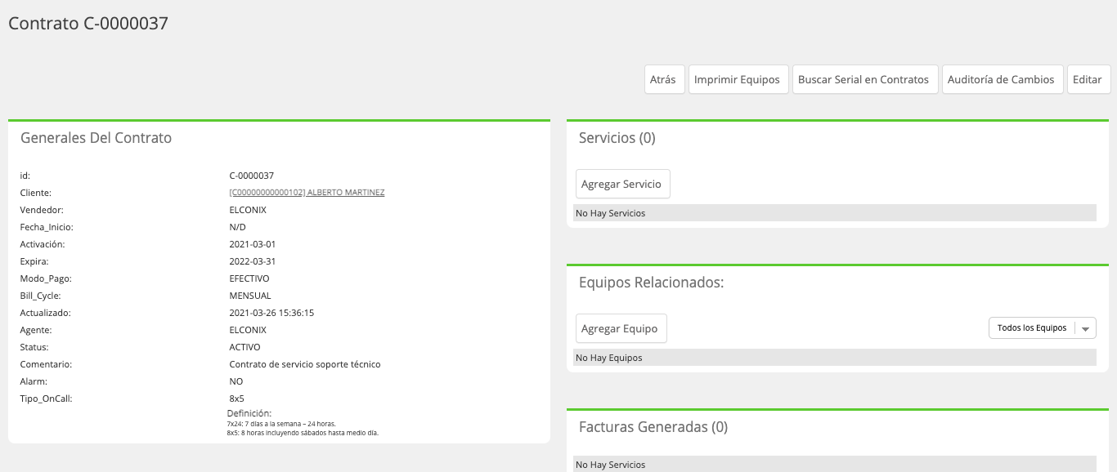Screen dimensions: 1117x472
Task: Click the 7x24 definition line
Action: click(x=281, y=424)
